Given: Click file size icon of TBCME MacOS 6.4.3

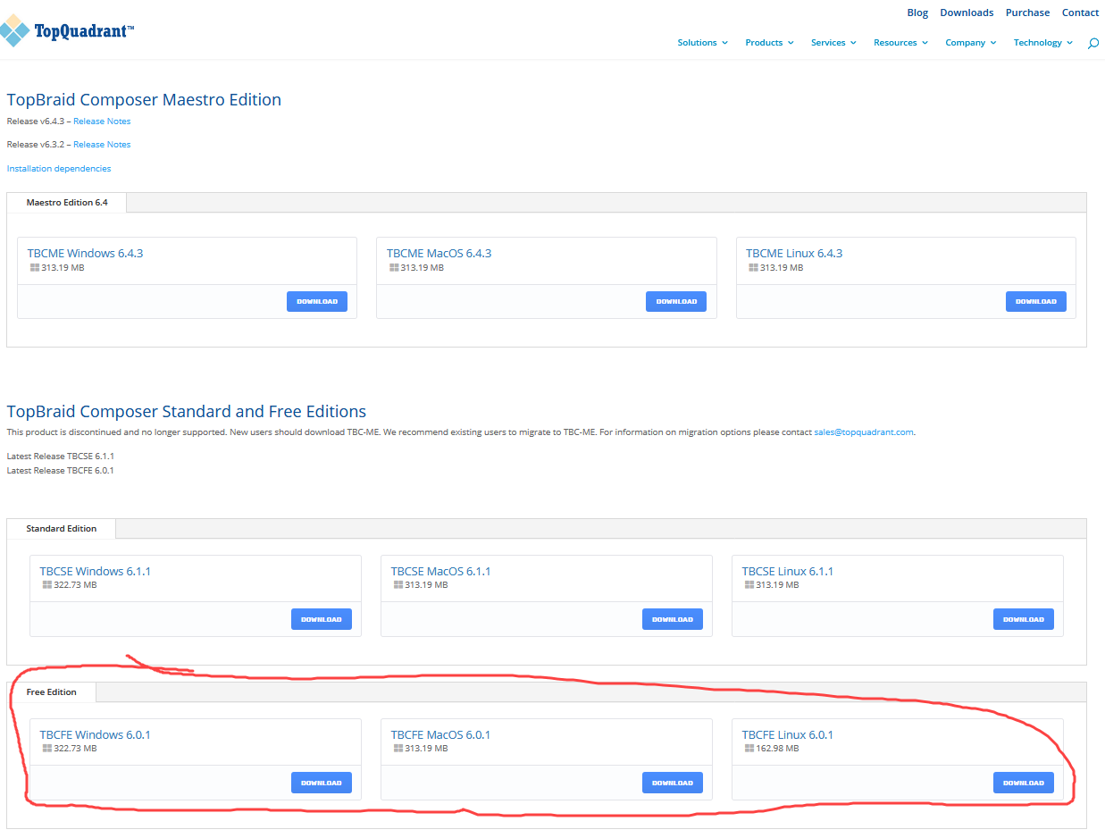Looking at the screenshot, I should click(394, 267).
